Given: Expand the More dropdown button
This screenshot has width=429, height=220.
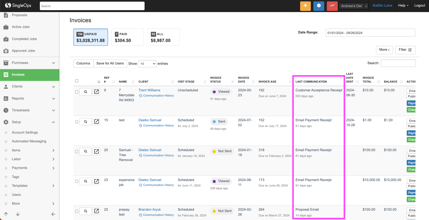Looking at the screenshot, I should coord(384,50).
